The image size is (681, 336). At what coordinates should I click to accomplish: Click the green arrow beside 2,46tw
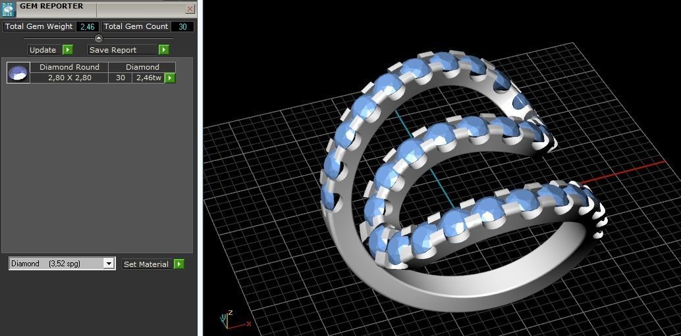(x=170, y=78)
